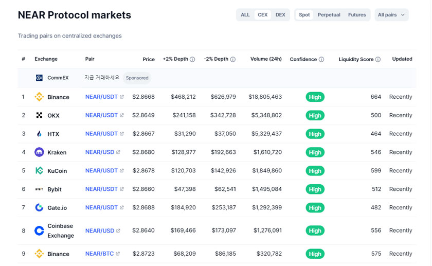Click the Binance logo in the NEAR/BTC row
The height and width of the screenshot is (266, 432).
[39, 254]
